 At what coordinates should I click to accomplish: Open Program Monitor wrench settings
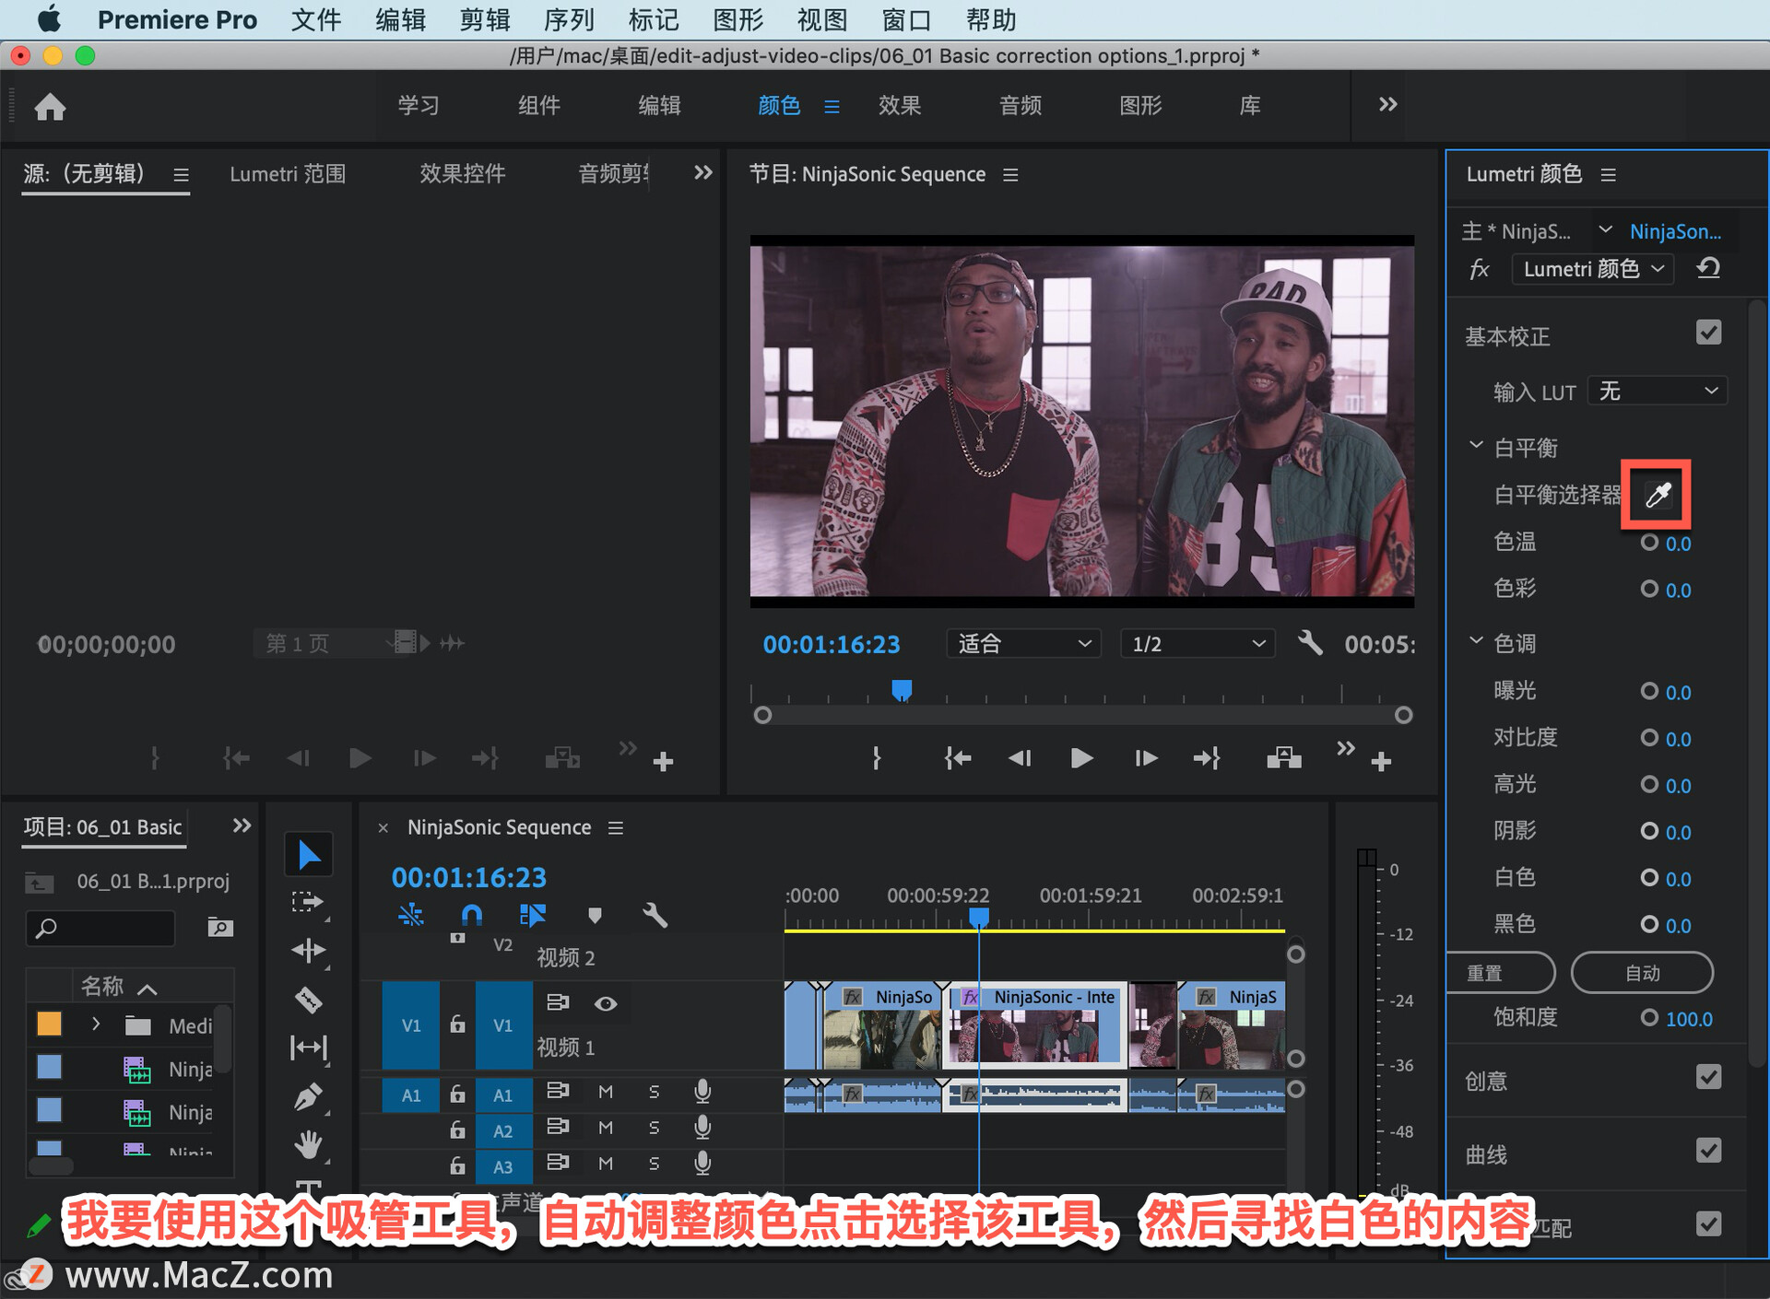tap(1309, 643)
